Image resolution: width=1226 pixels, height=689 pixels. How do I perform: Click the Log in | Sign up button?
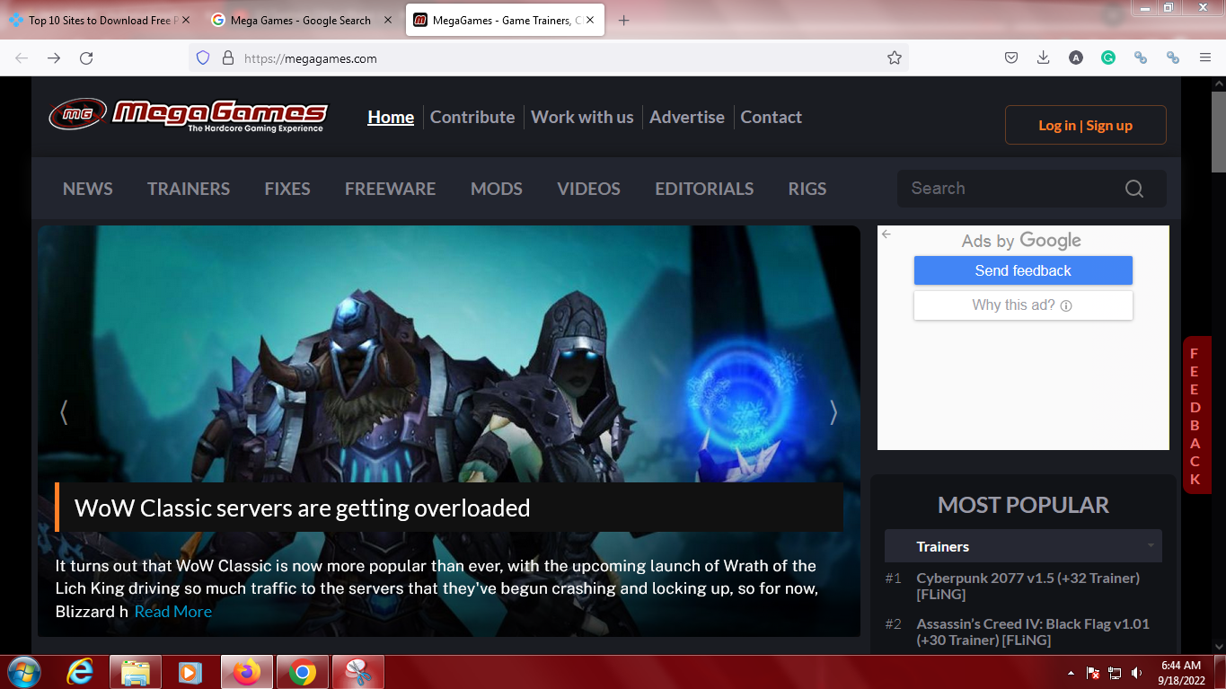click(x=1085, y=125)
